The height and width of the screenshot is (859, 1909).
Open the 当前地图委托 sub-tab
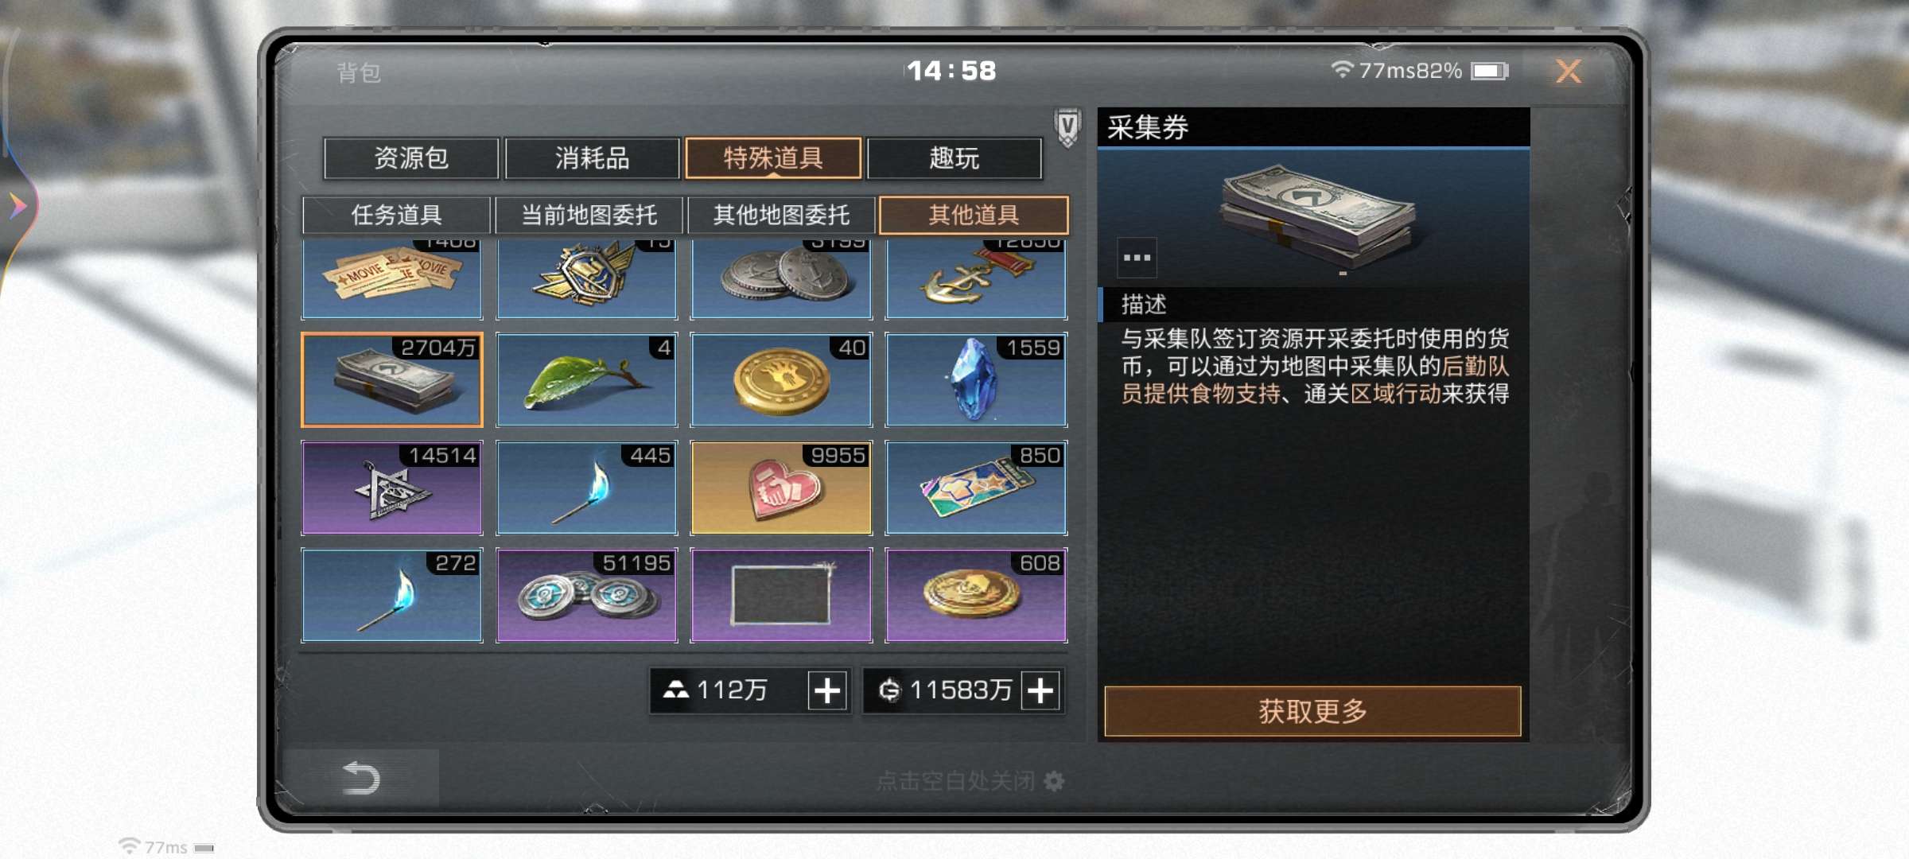click(589, 215)
